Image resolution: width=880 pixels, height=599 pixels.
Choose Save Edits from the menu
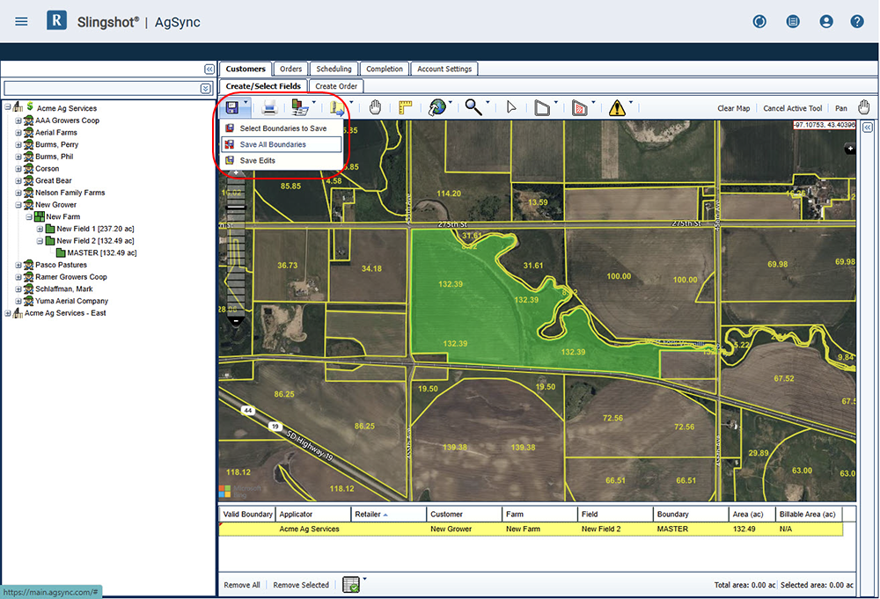282,160
